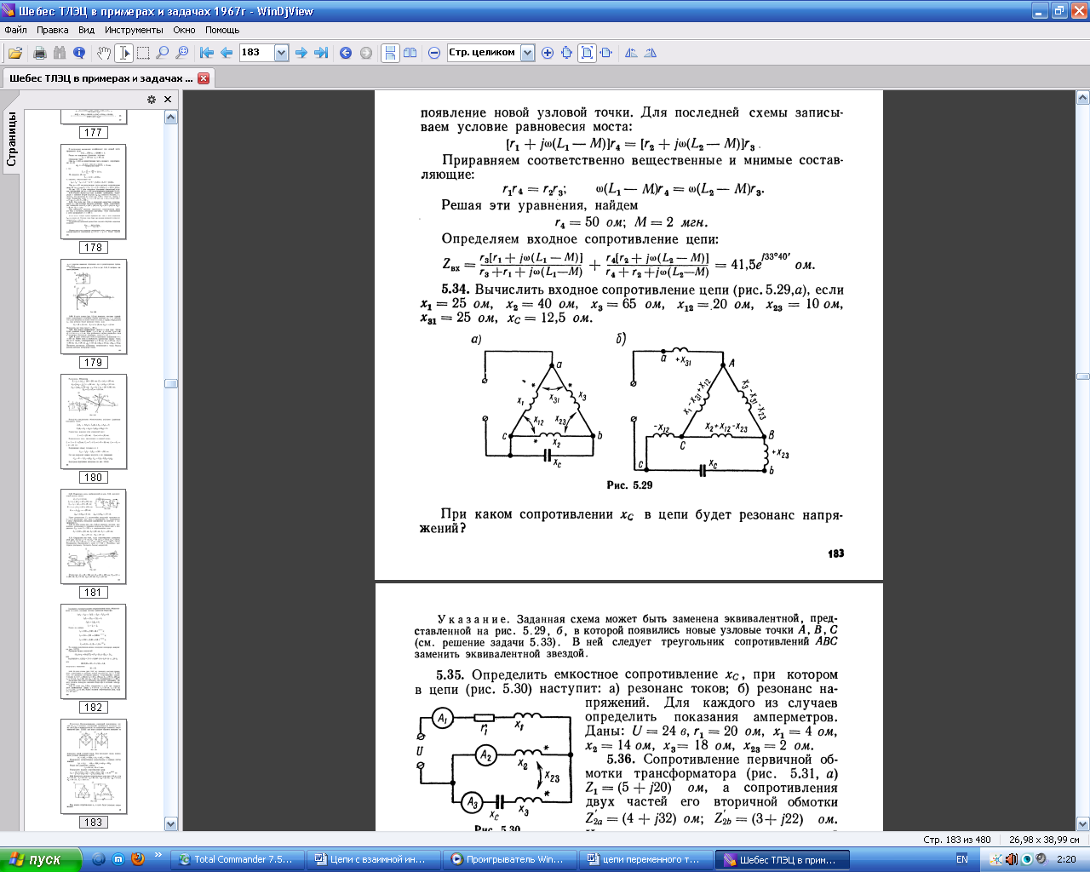This screenshot has width=1090, height=872.
Task: Go to the first page
Action: click(206, 53)
